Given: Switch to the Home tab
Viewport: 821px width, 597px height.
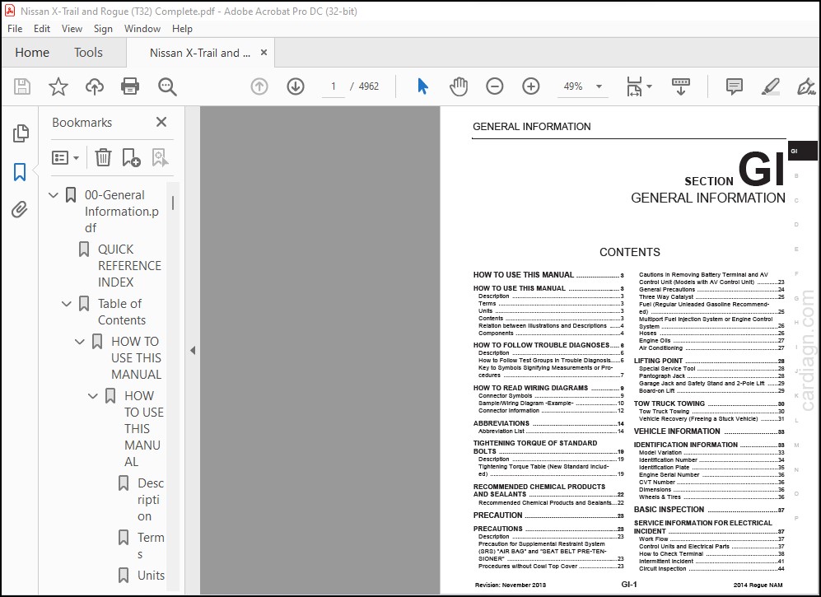Looking at the screenshot, I should 32,53.
